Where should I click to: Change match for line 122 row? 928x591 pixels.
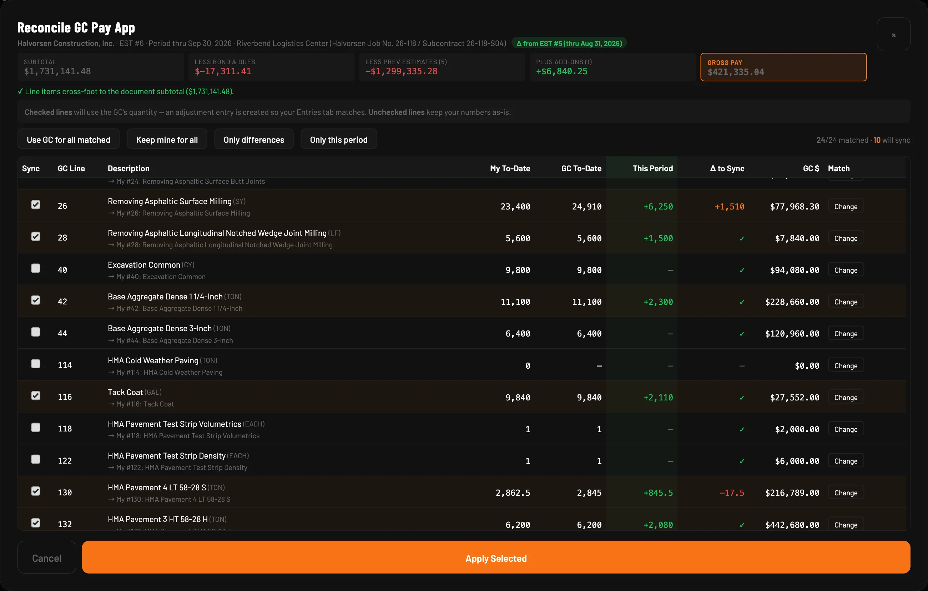846,461
